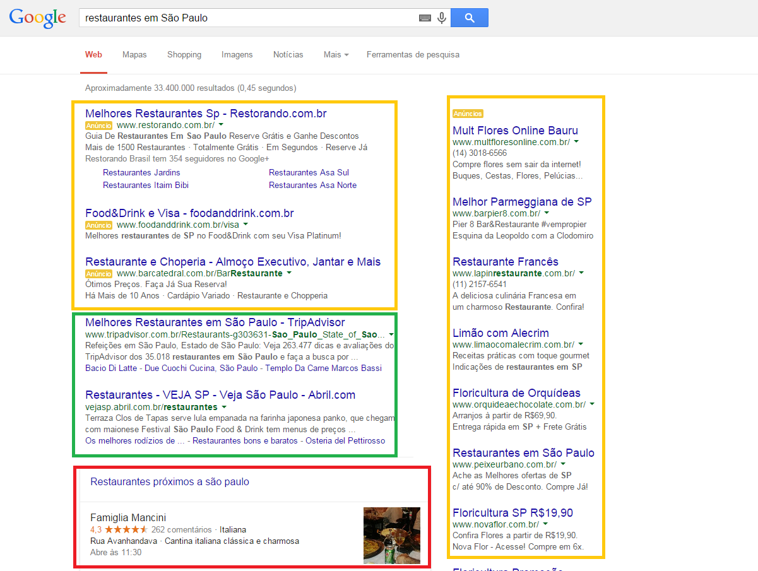Open 'Restaurantes em São Paulo' Peixe Urbano ad
758x571 pixels.
click(523, 453)
